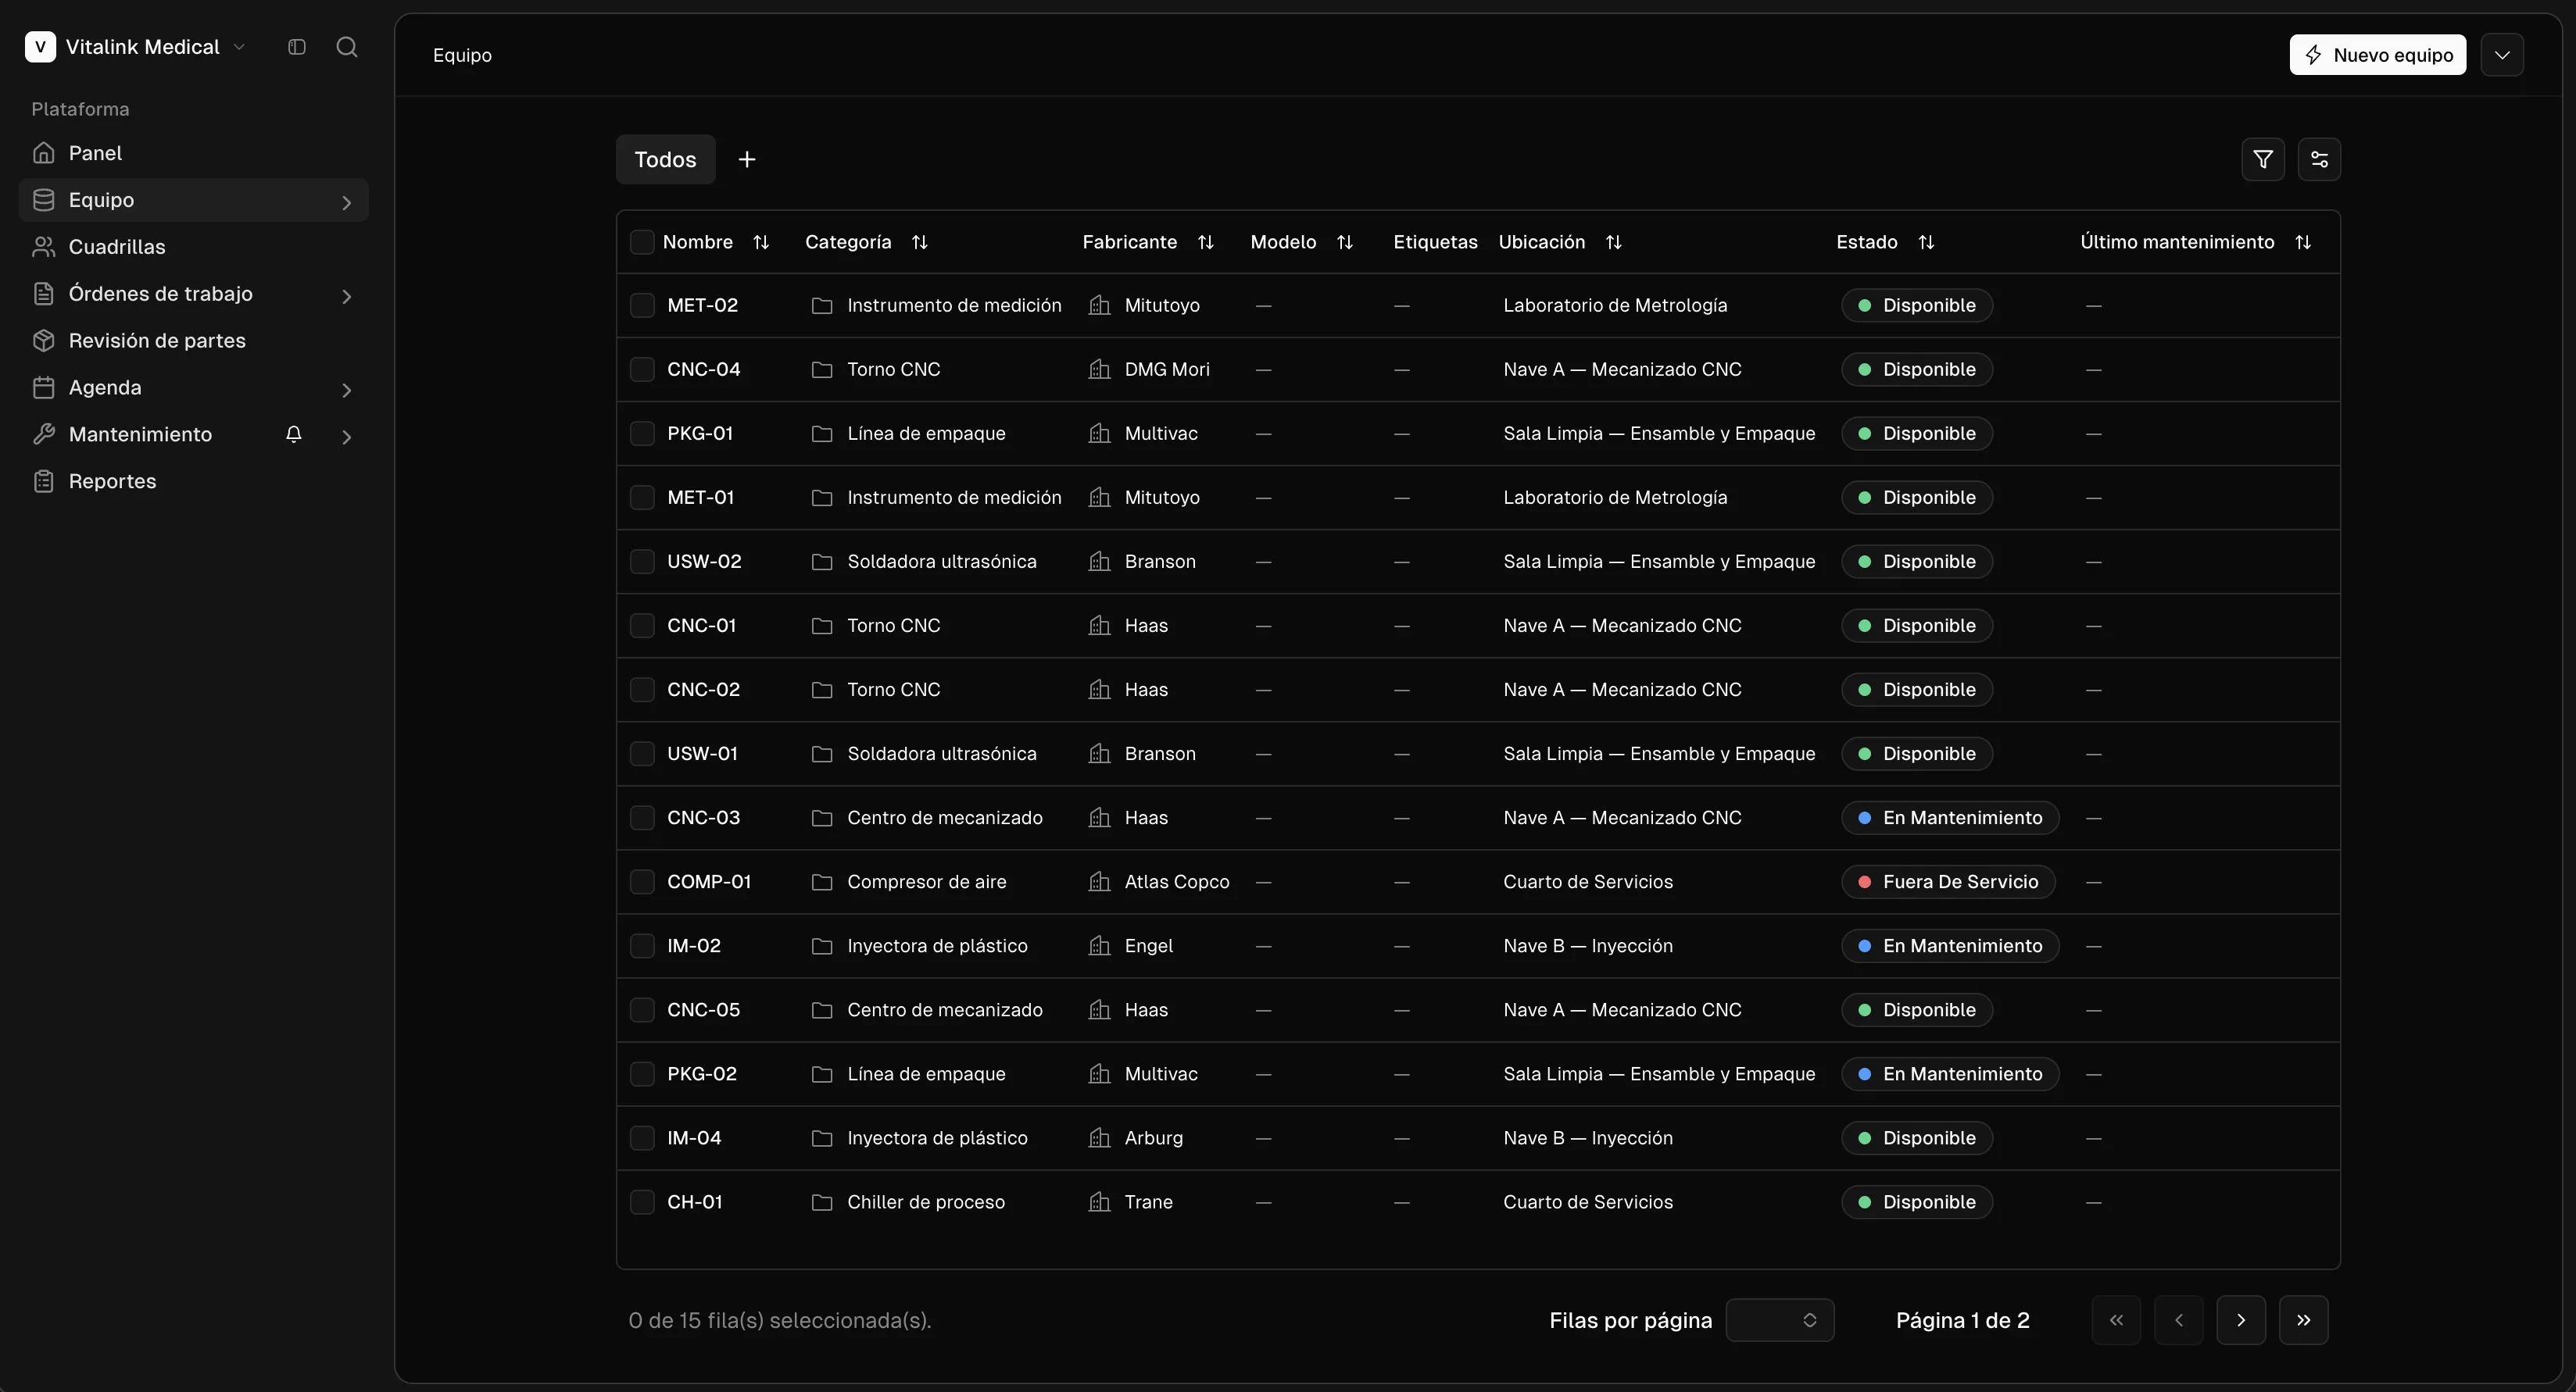
Task: Go to the next page arrow
Action: coord(2241,1320)
